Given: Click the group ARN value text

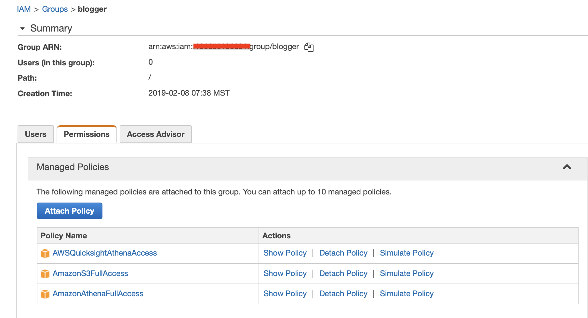Looking at the screenshot, I should (223, 47).
